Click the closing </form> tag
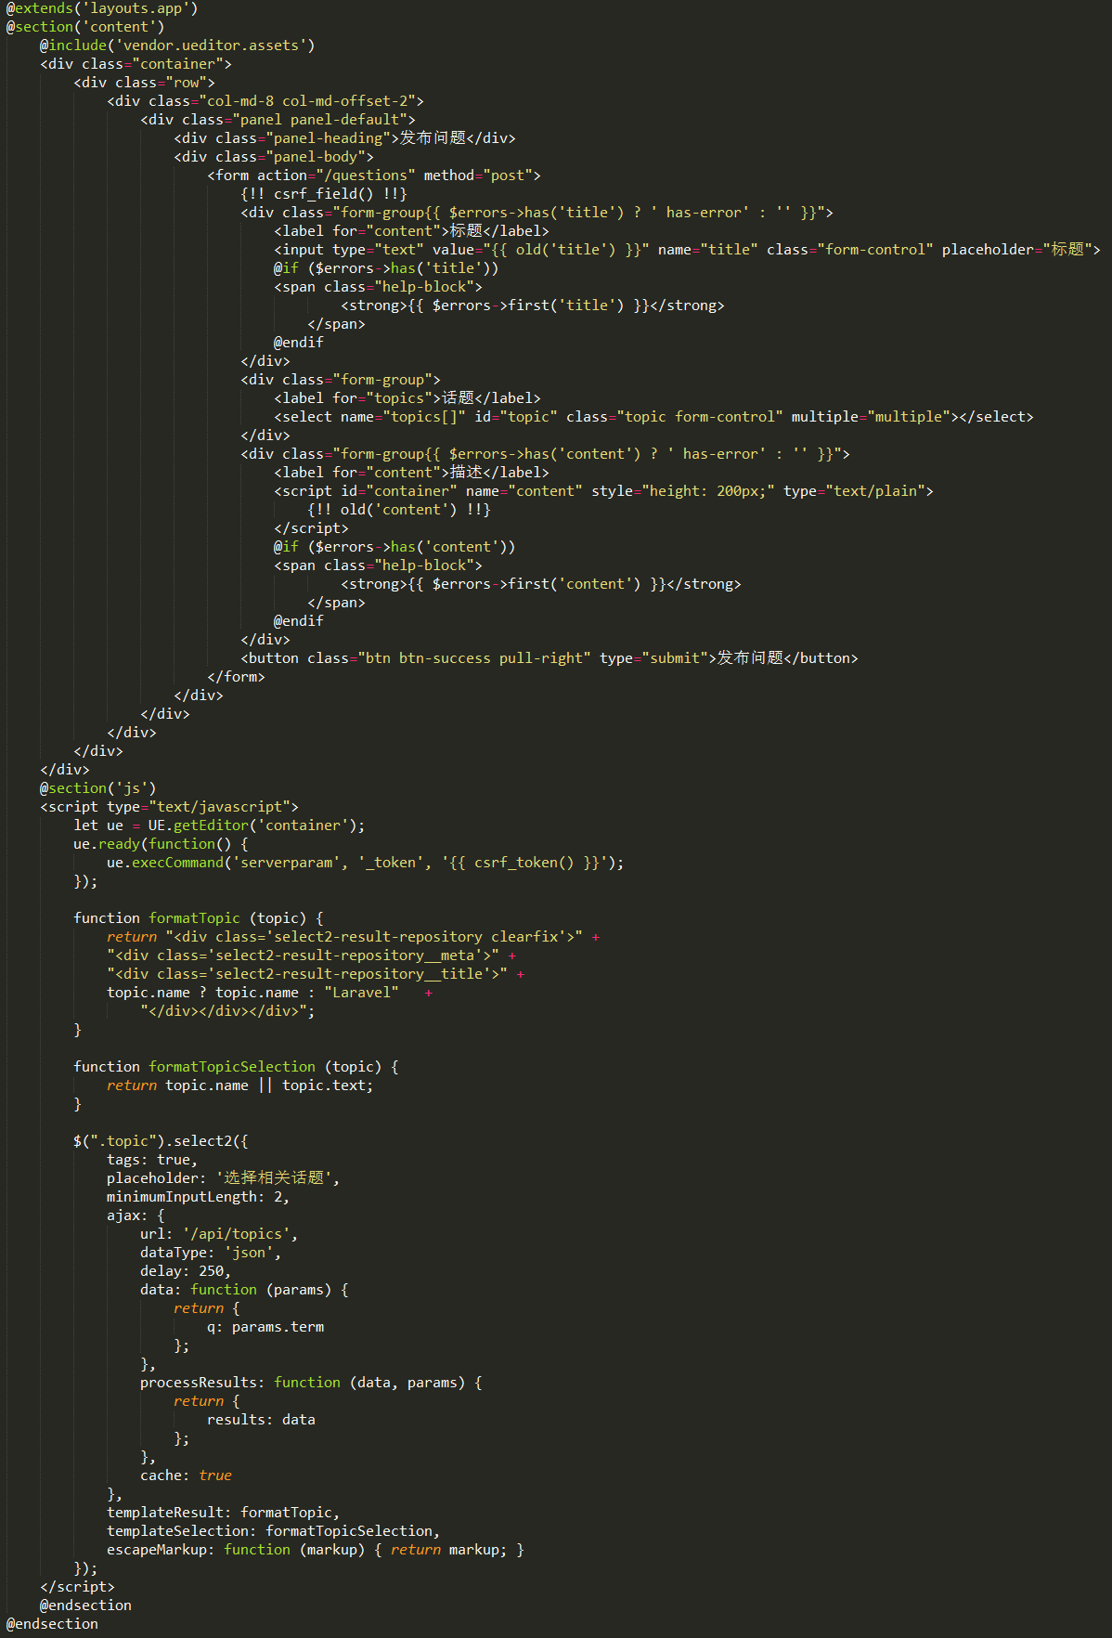This screenshot has height=1638, width=1112. 236,677
